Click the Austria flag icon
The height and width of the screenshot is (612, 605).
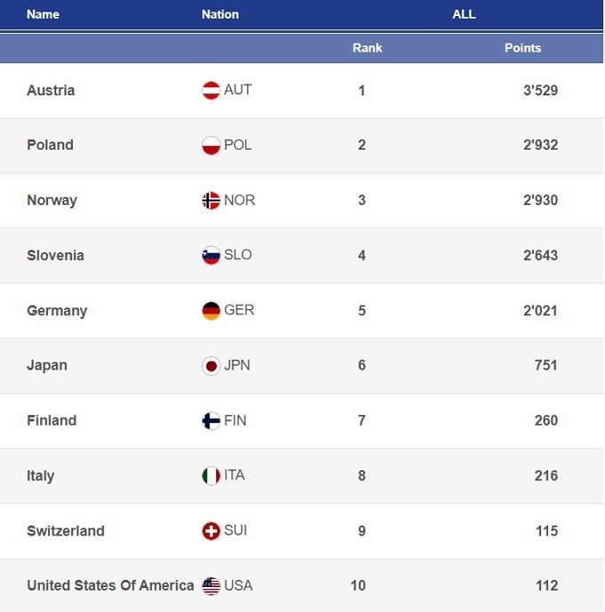[x=211, y=90]
